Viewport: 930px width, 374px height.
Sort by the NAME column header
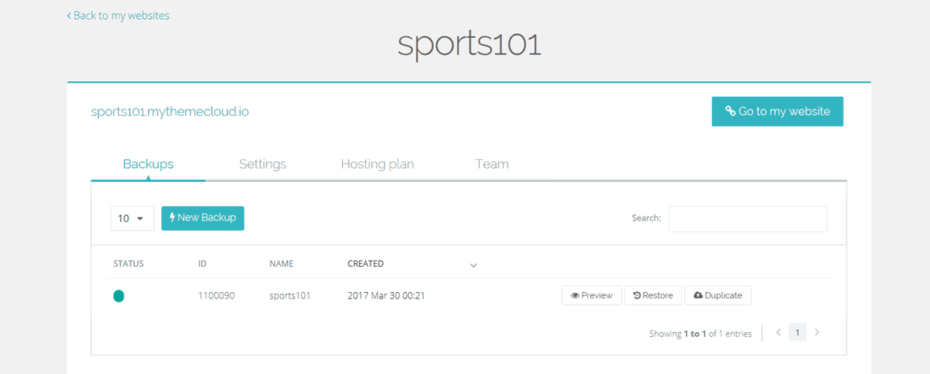(x=281, y=264)
